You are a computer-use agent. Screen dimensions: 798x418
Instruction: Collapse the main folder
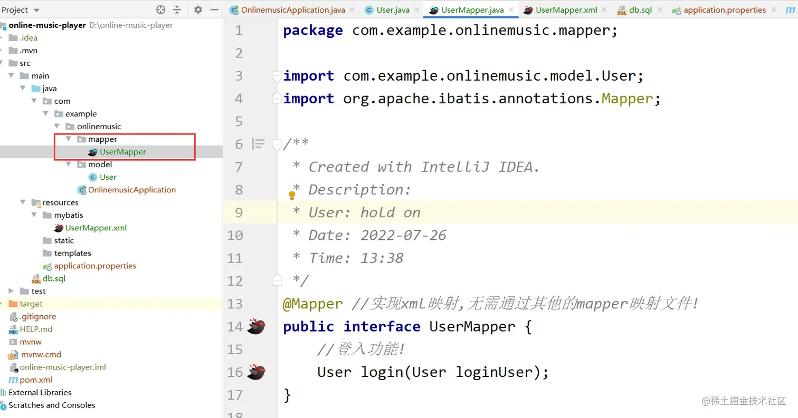tap(12, 76)
